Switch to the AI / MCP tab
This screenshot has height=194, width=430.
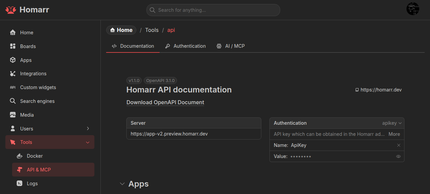(231, 46)
